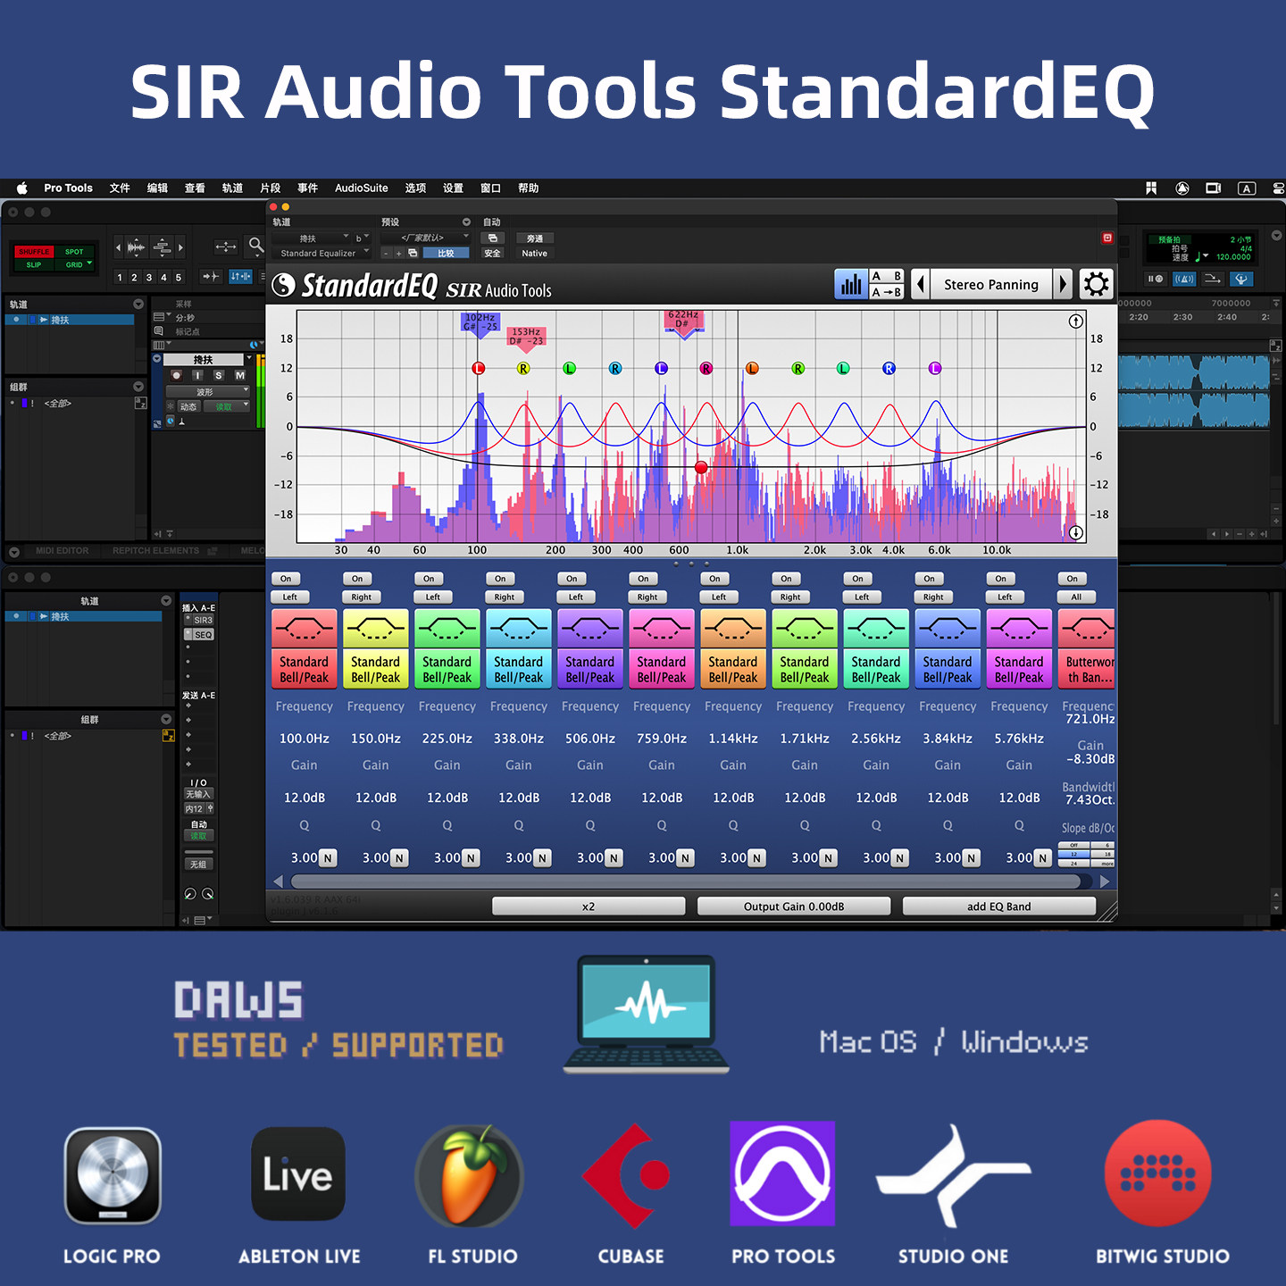Open the StandardEQ settings gear
Viewport: 1286px width, 1286px height.
pyautogui.click(x=1096, y=285)
